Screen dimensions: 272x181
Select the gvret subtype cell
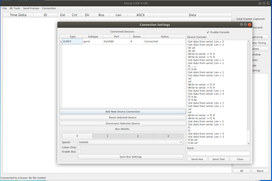(93, 41)
